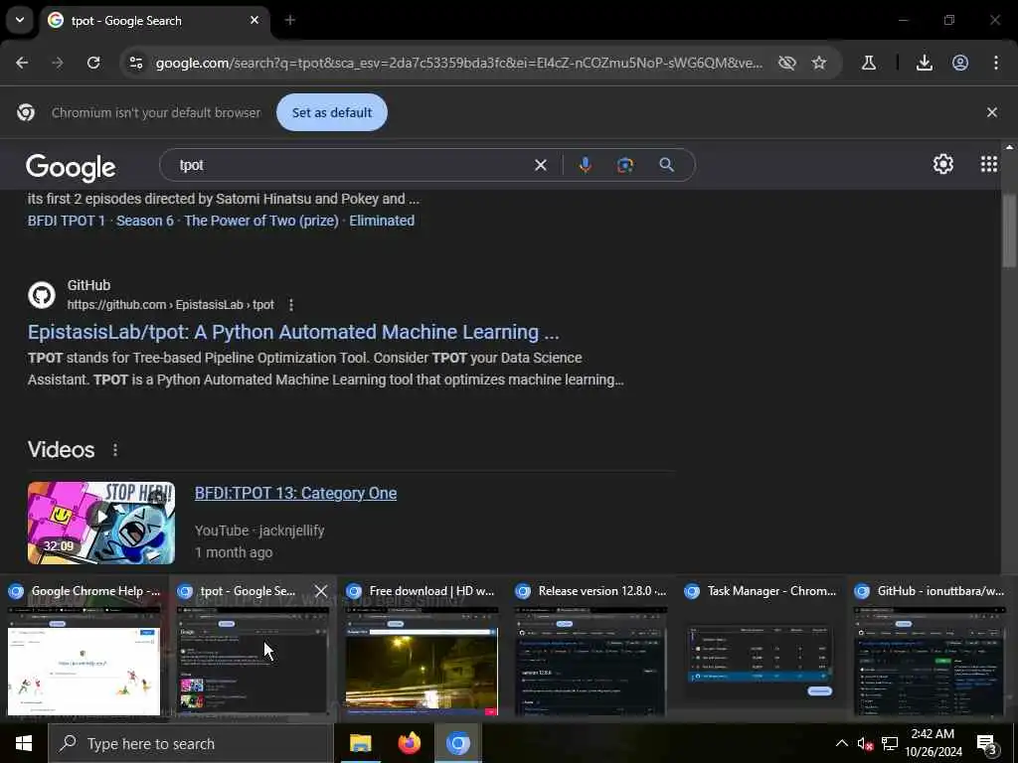The image size is (1018, 763).
Task: Open the BFDI TPOT 1 sitelink
Action: [67, 221]
